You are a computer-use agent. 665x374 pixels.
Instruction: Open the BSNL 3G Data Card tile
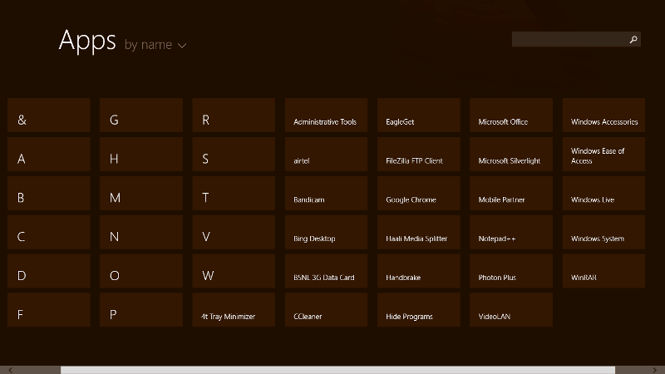[326, 272]
